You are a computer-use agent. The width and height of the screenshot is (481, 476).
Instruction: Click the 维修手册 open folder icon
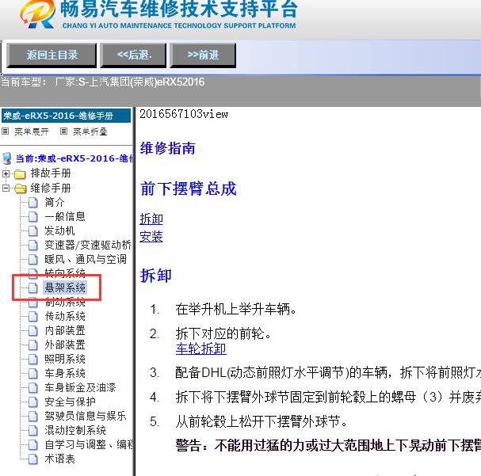[21, 188]
